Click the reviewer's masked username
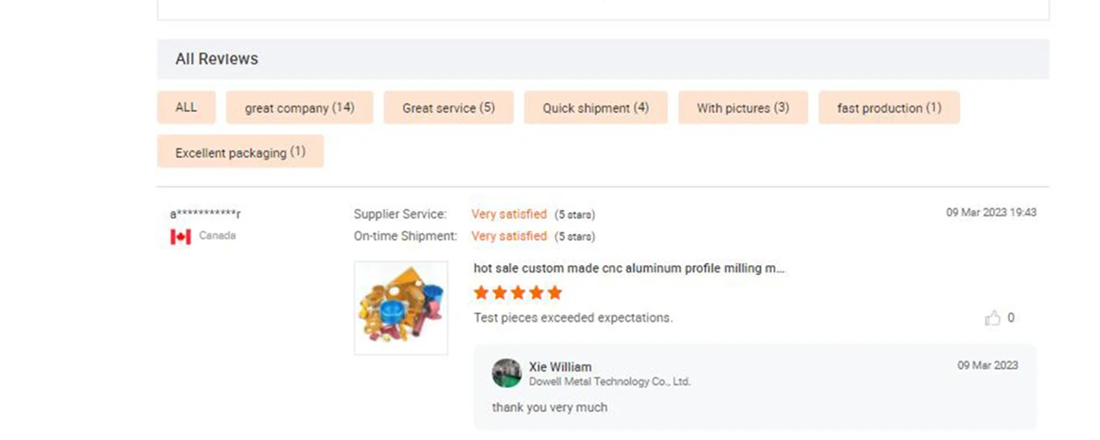 pyautogui.click(x=206, y=215)
